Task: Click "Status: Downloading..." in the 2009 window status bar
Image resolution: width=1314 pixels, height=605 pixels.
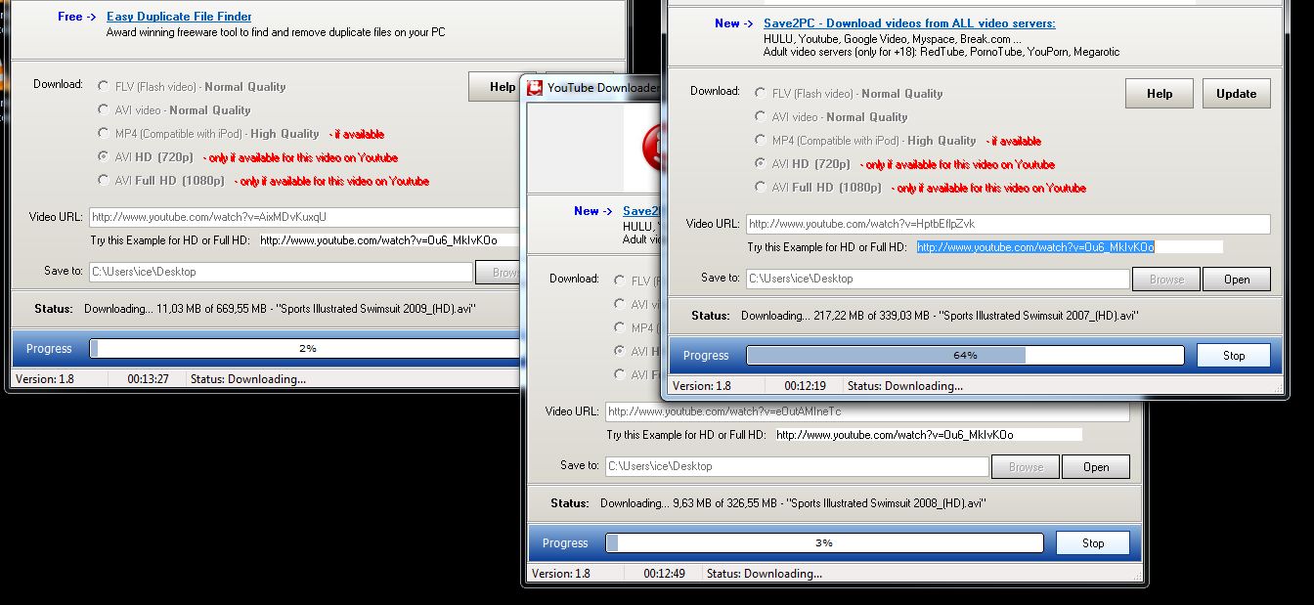Action: [x=248, y=379]
